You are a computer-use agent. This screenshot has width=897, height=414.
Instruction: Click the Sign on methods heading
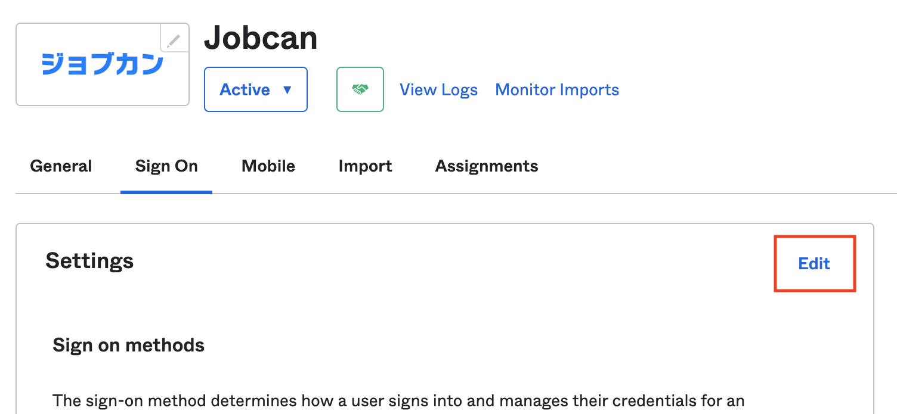tap(128, 345)
